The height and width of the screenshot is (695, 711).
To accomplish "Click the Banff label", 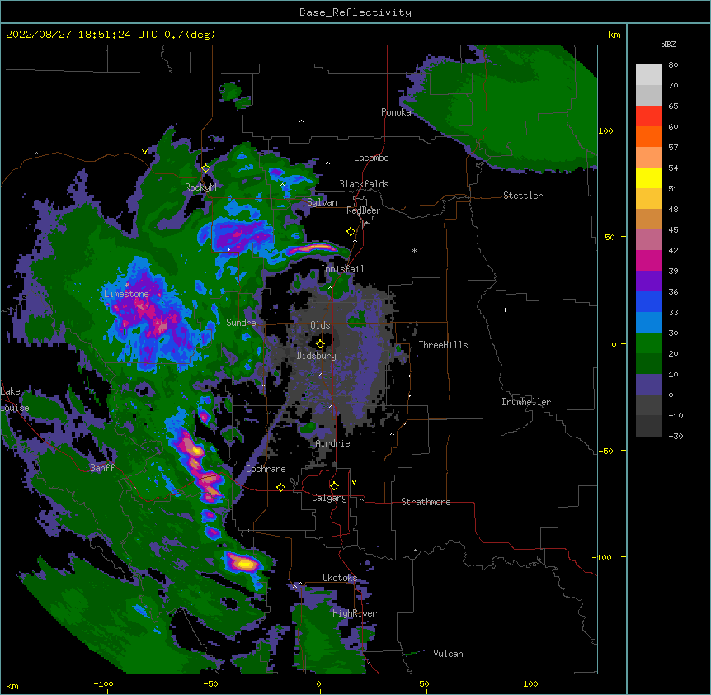I will point(102,468).
